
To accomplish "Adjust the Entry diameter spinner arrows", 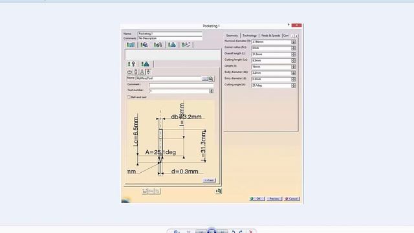I will tap(293, 79).
